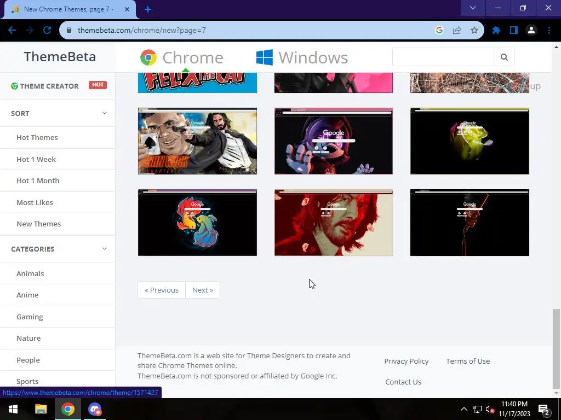The image size is (561, 420).
Task: Click the scrollbar up arrow
Action: [x=556, y=47]
